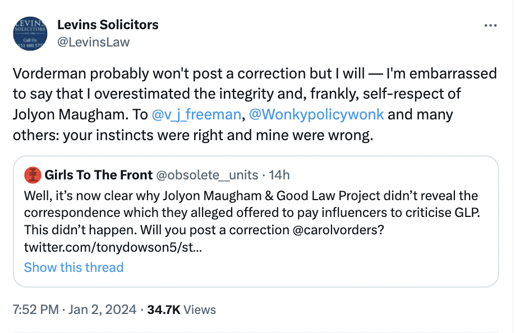Open the @LevinsLaw handle
This screenshot has height=333, width=515.
pyautogui.click(x=93, y=42)
